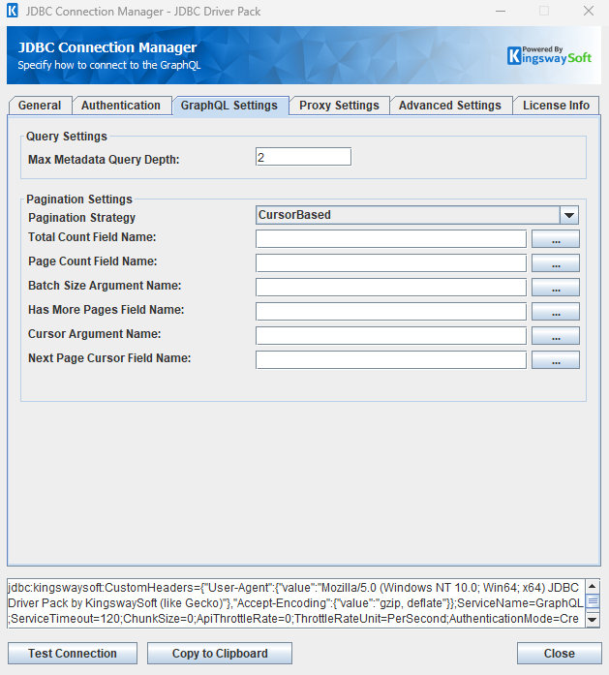Click the connection string scrollbar thumb

click(593, 601)
